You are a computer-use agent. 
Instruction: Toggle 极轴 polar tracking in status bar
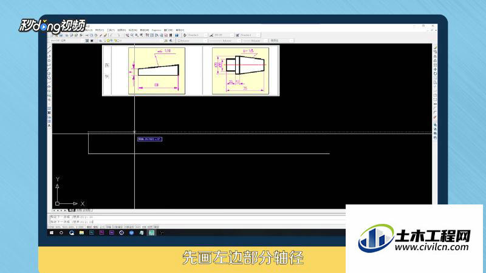[109, 227]
